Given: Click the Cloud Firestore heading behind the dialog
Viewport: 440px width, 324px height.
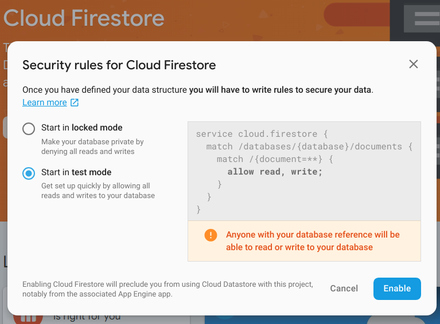Looking at the screenshot, I should click(x=84, y=18).
